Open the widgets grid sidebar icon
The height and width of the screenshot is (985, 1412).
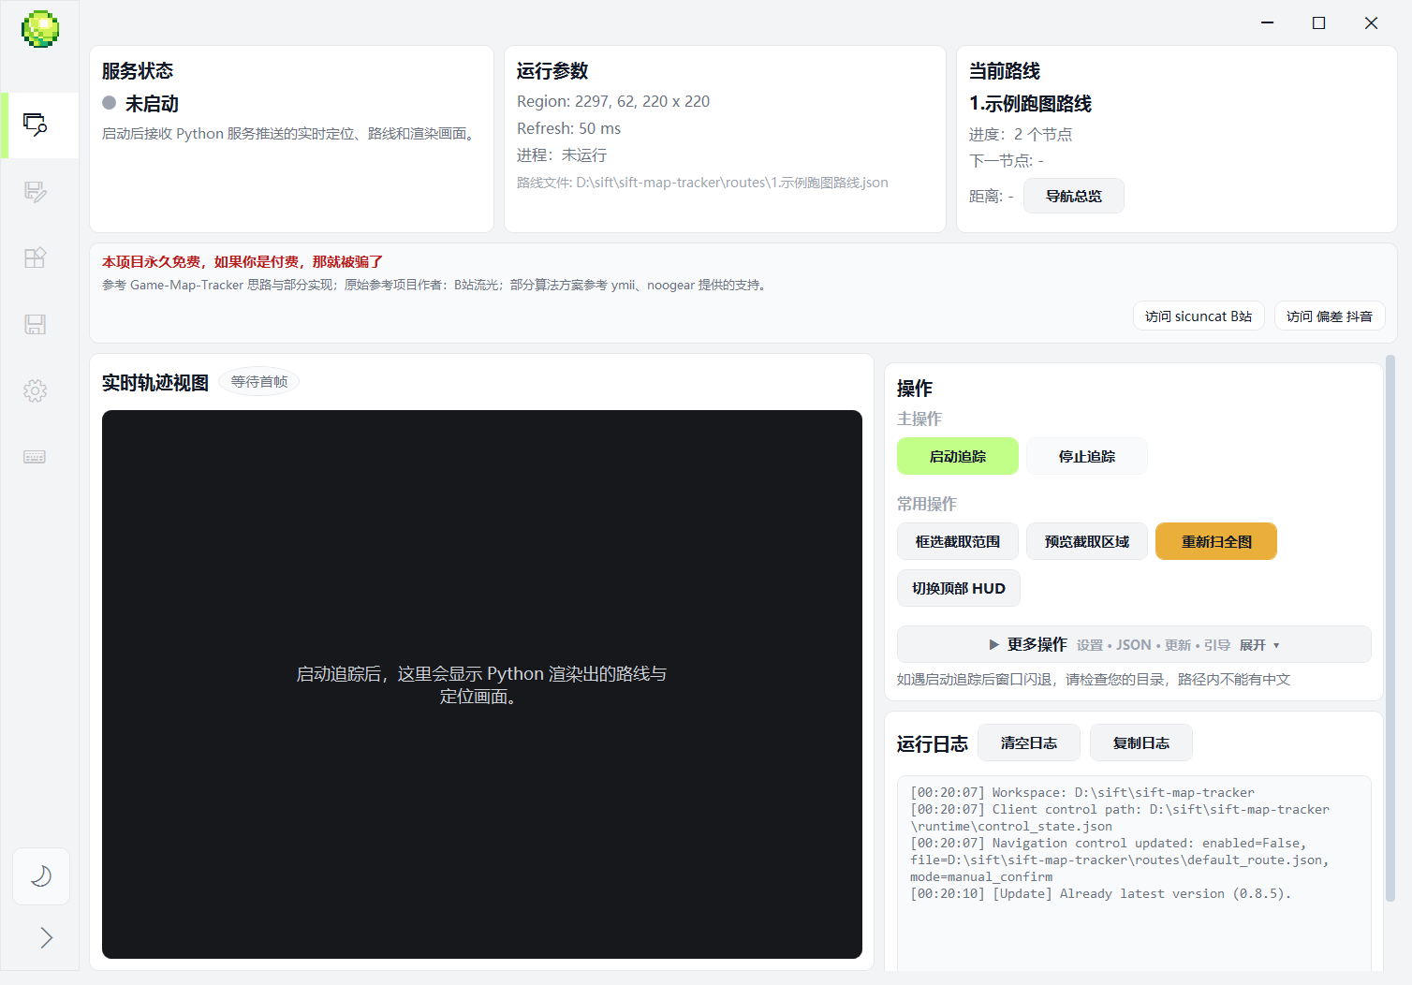click(36, 257)
